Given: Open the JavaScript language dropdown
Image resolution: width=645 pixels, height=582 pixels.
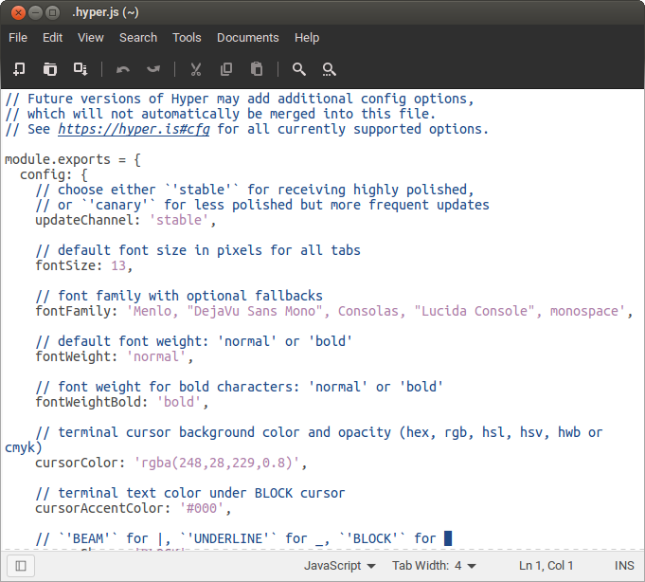Looking at the screenshot, I should pos(339,566).
